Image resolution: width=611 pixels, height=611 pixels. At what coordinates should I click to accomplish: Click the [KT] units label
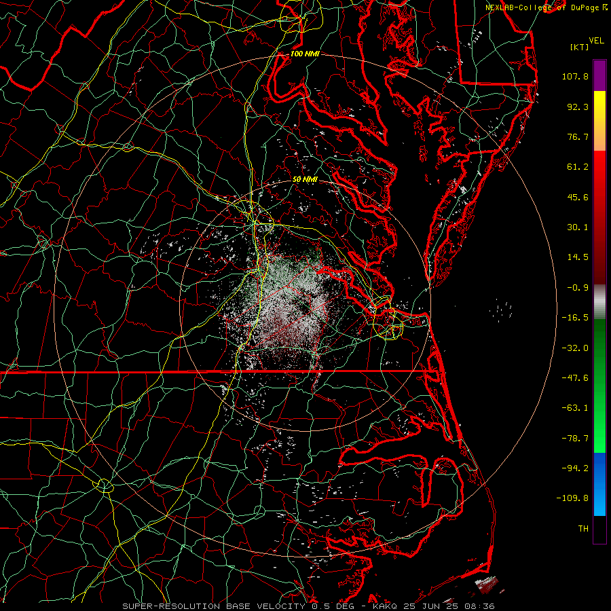(580, 47)
